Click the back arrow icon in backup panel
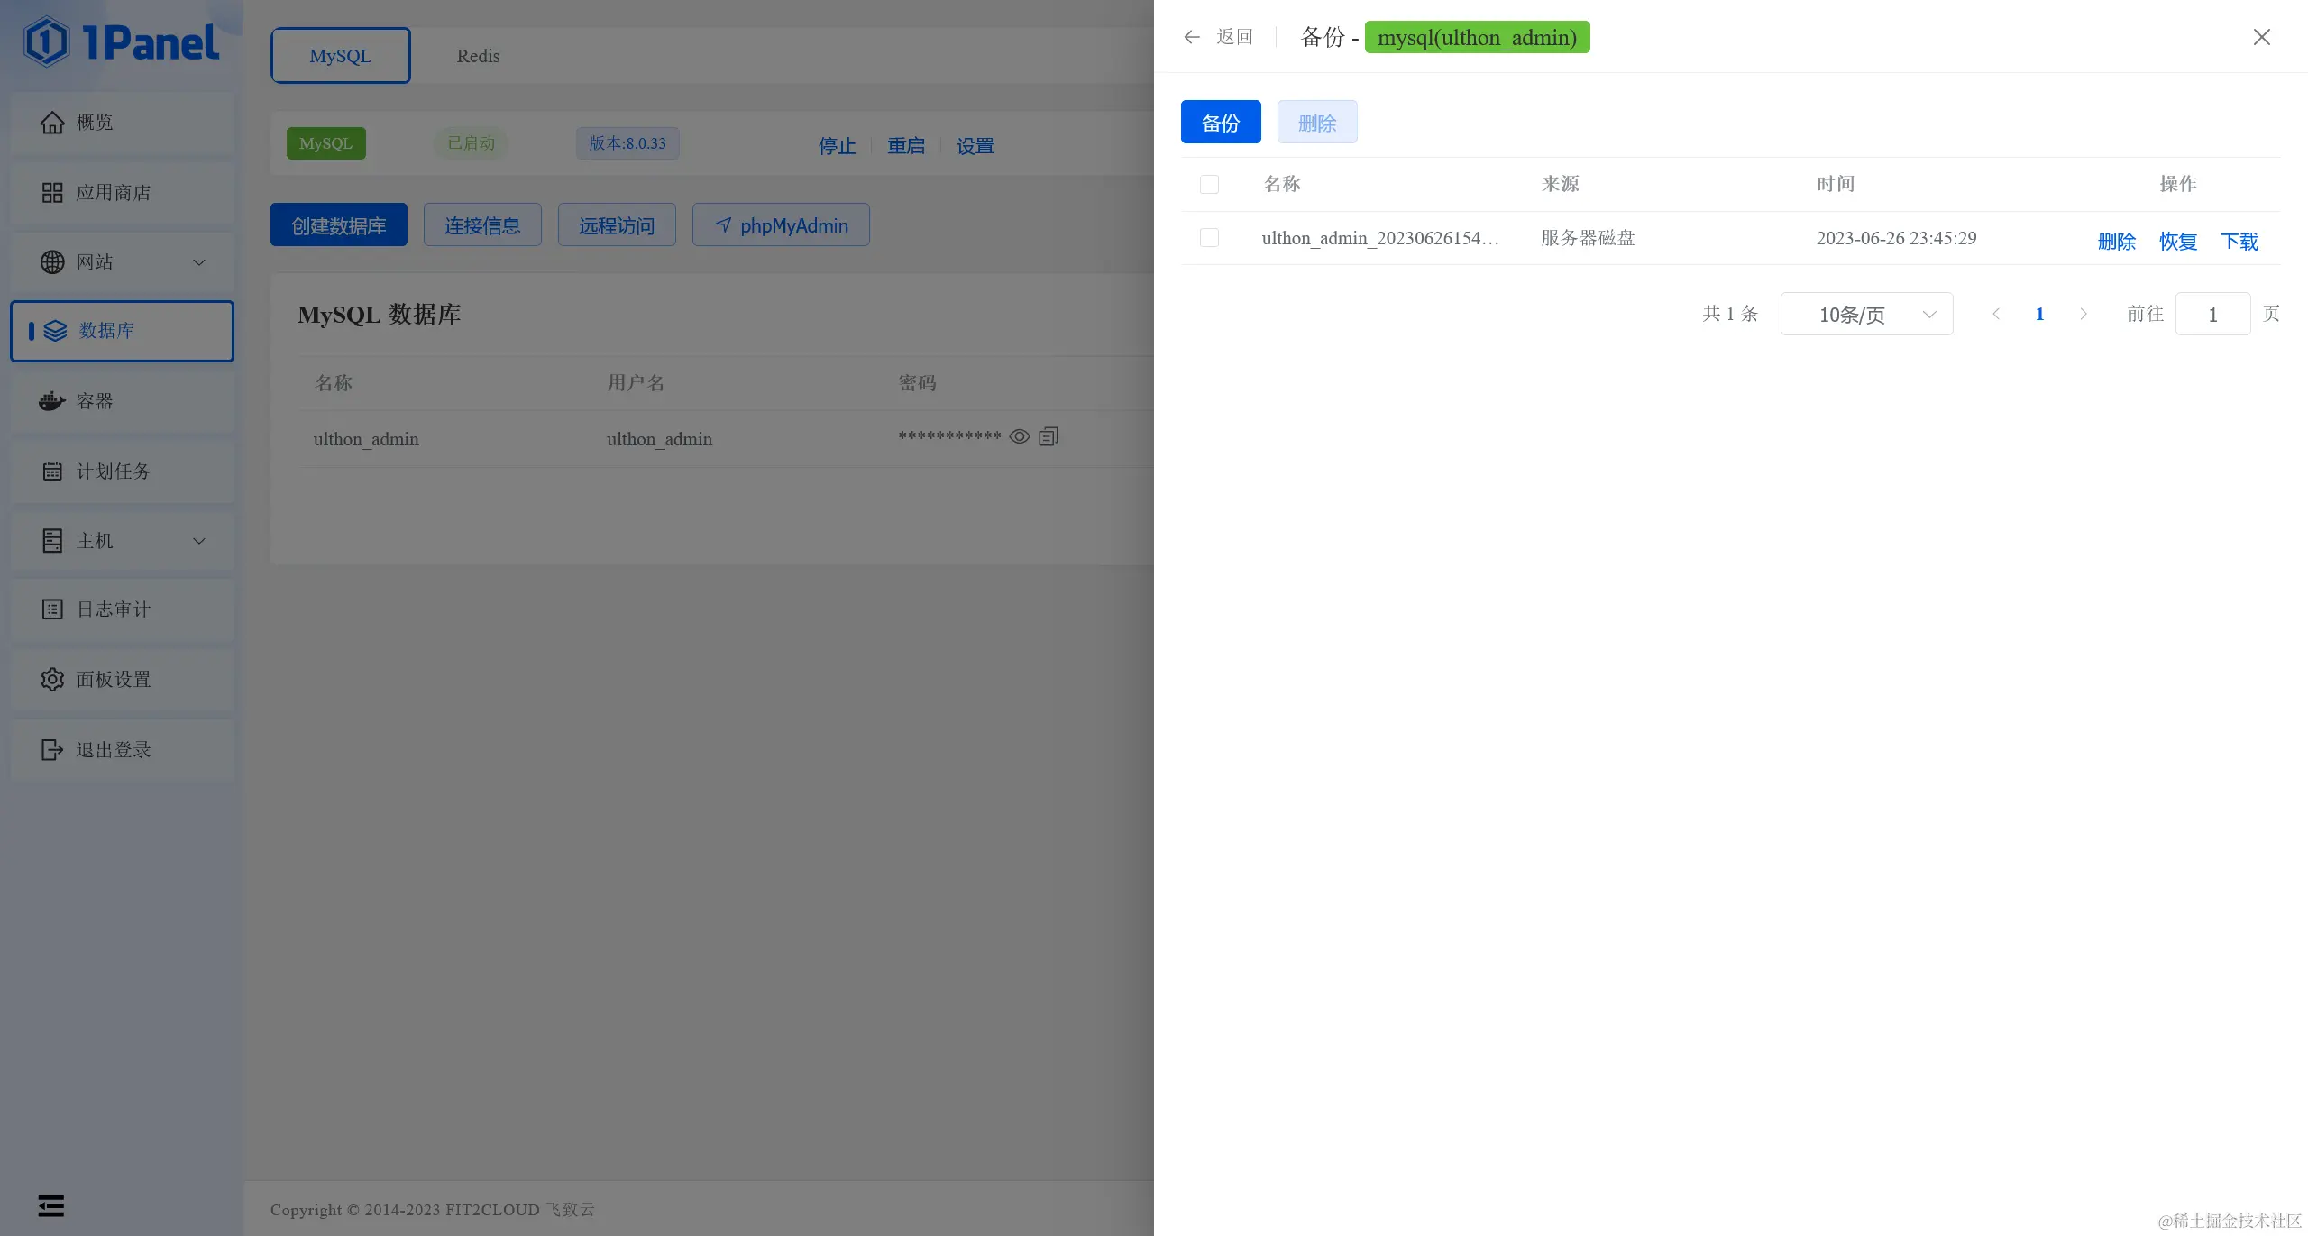2308x1236 pixels. tap(1192, 37)
